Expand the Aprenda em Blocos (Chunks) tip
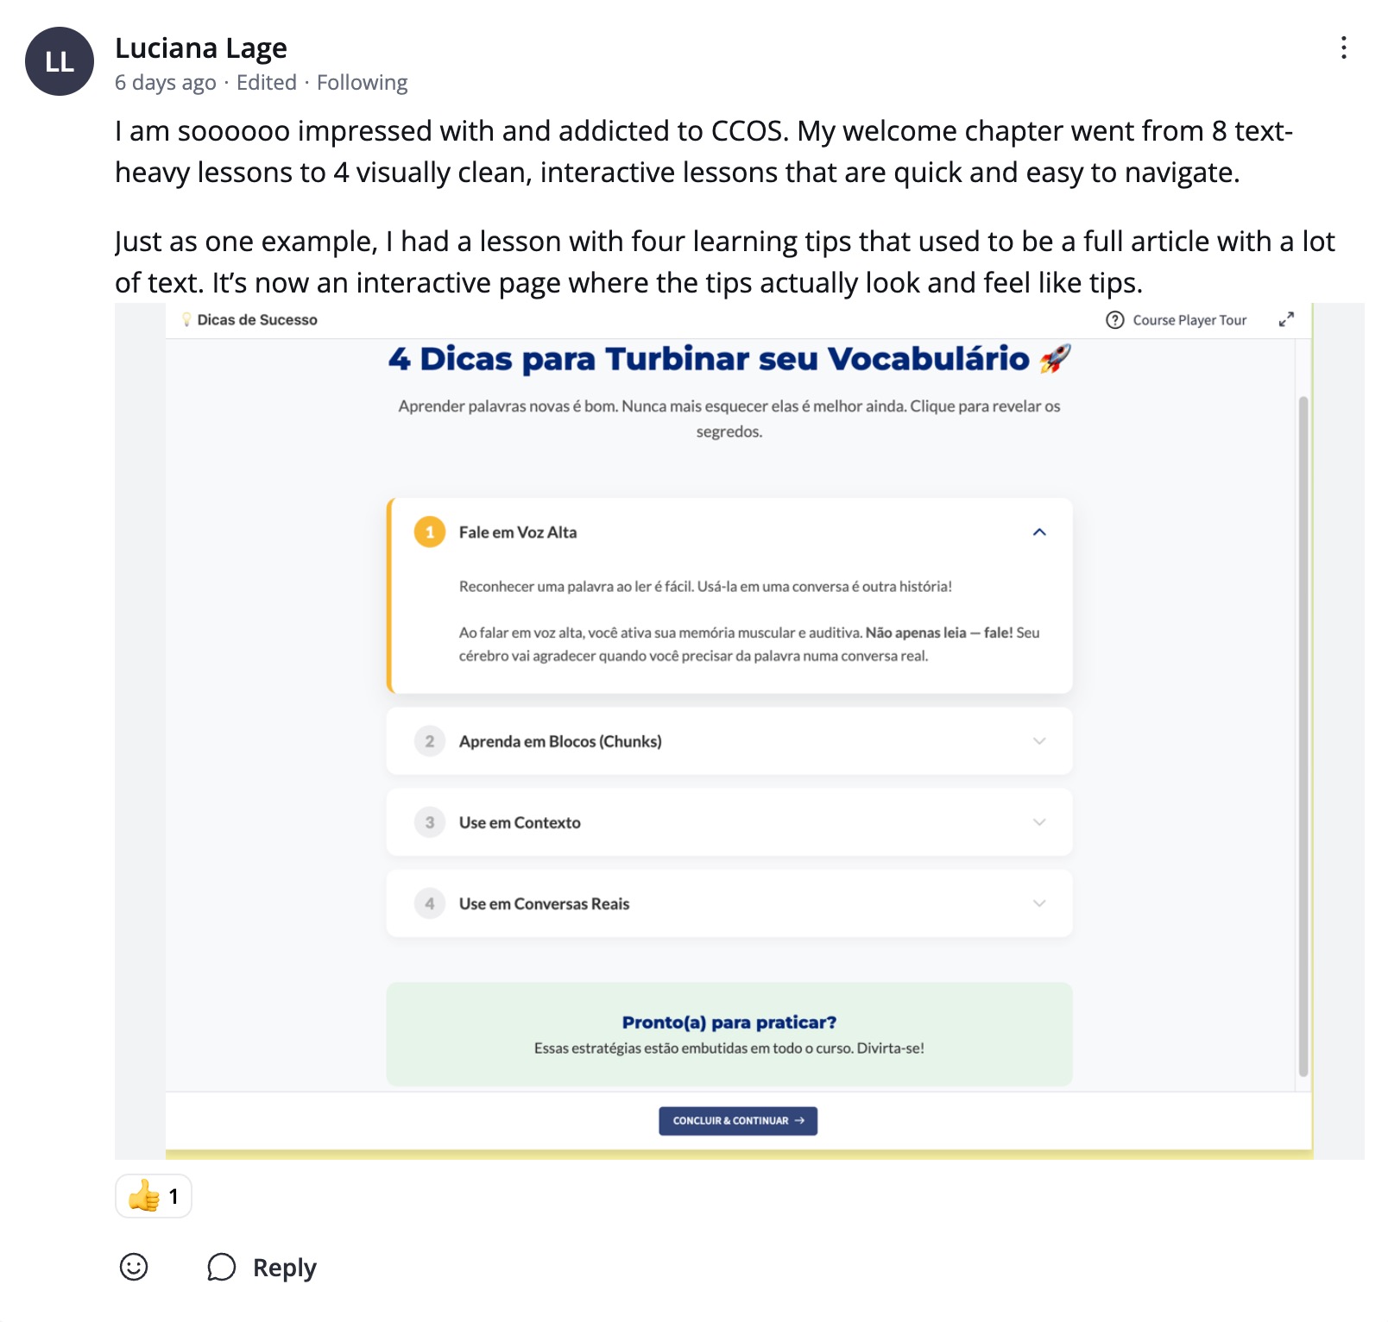 pos(1041,740)
